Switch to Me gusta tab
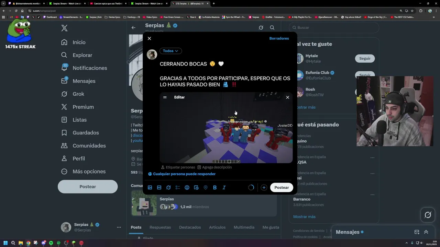440x247 pixels. click(271, 227)
